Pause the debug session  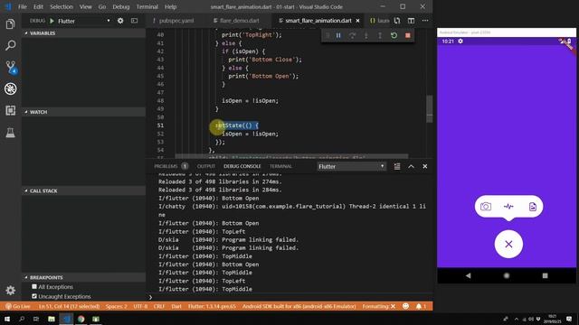click(338, 35)
